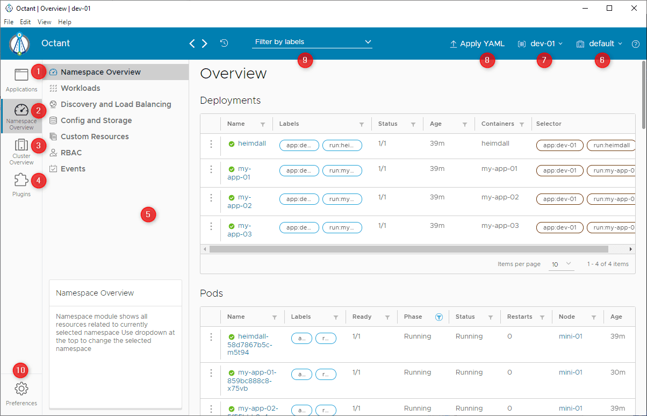Click Namespace Overview in left icon rail
This screenshot has width=647, height=416.
pos(21,116)
